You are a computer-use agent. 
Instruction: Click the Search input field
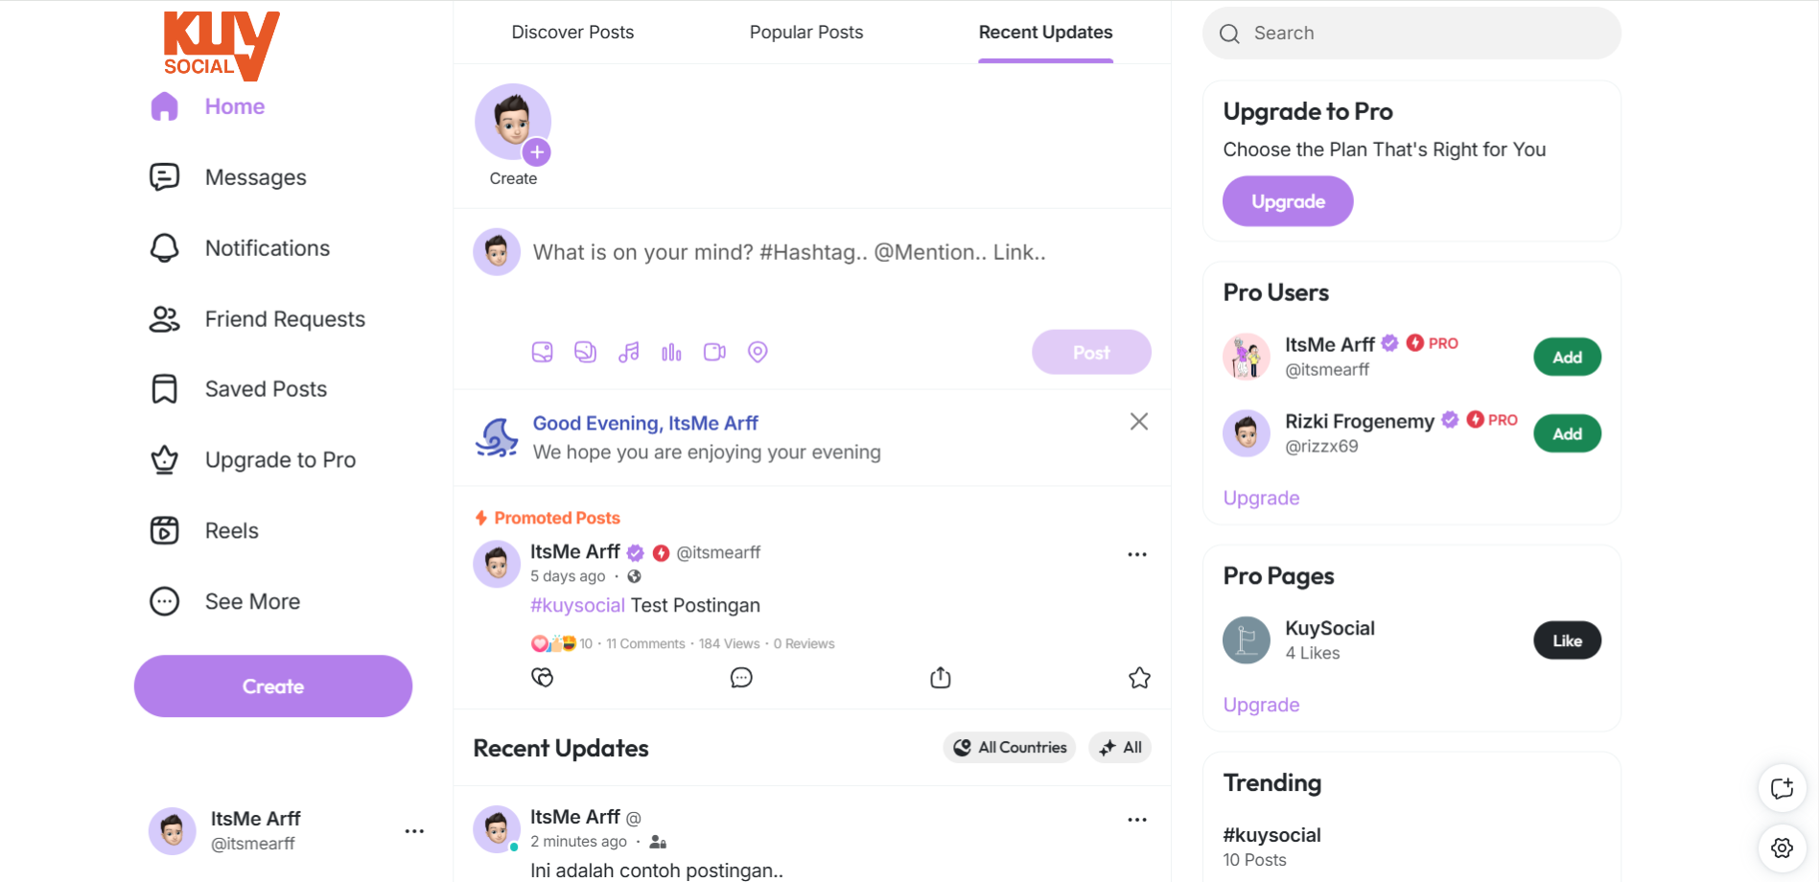click(x=1411, y=34)
